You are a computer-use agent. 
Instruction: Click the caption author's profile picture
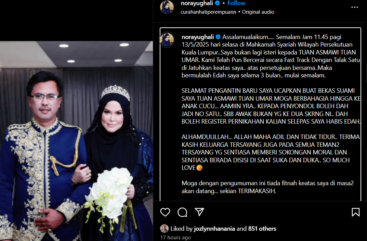pyautogui.click(x=167, y=39)
